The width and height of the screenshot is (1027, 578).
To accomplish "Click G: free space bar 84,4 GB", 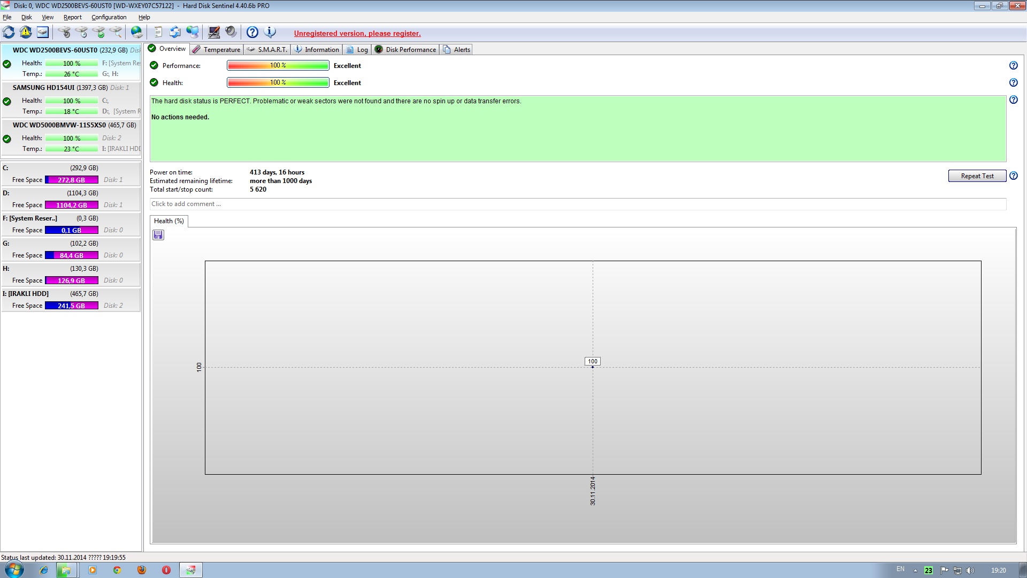I will (x=72, y=255).
